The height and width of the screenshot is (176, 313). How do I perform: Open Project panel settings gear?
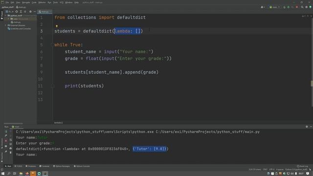[30, 12]
